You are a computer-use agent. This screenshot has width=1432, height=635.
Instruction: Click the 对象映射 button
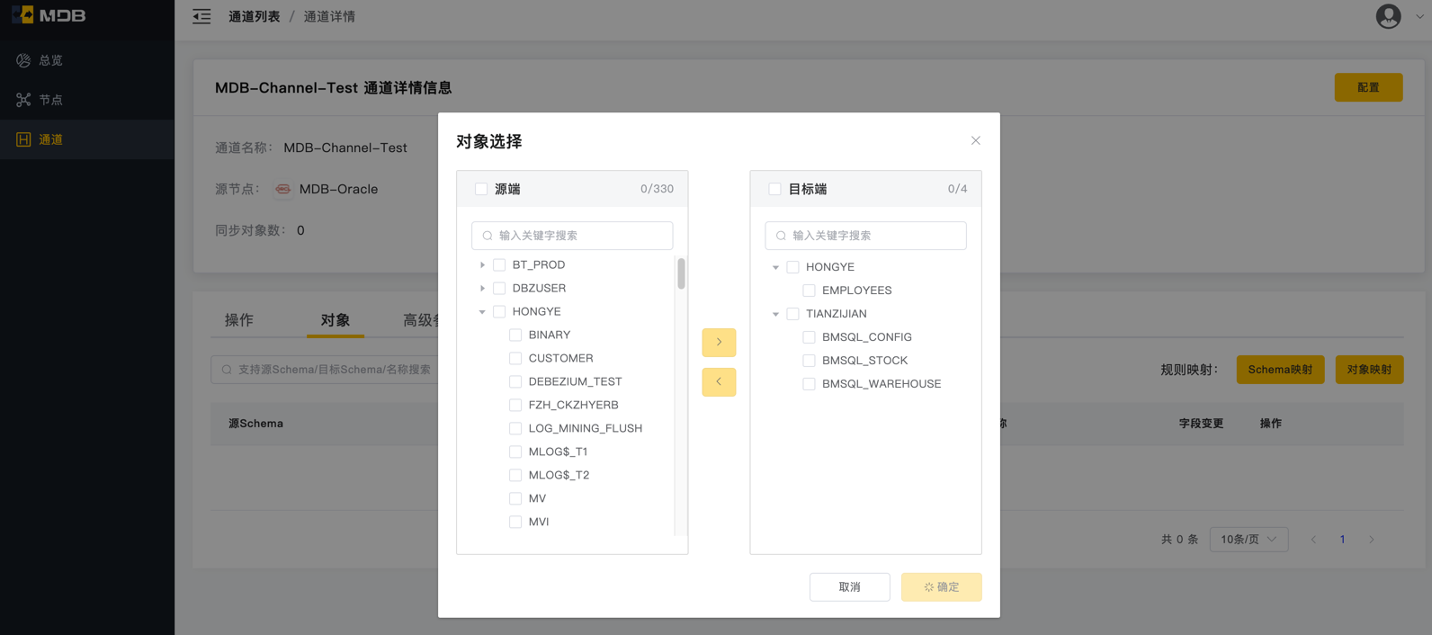click(1369, 370)
